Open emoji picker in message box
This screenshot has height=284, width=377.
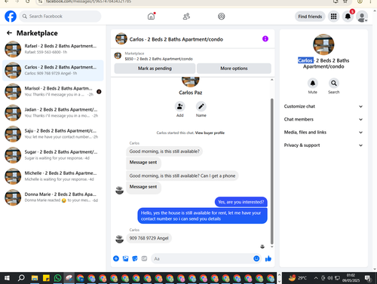256,258
